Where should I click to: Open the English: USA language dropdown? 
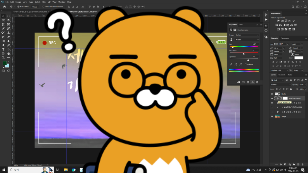(x=279, y=70)
